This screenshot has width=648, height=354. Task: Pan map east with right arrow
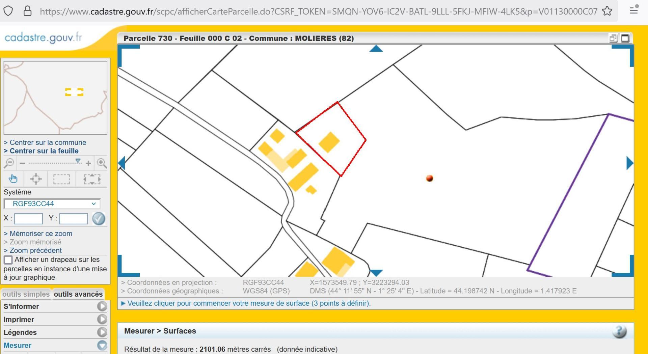click(x=629, y=163)
